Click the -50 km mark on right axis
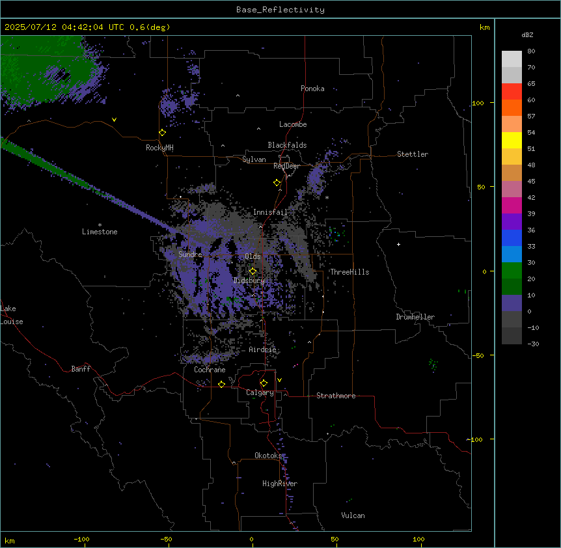Screen dimensions: 561x548 (x=478, y=355)
